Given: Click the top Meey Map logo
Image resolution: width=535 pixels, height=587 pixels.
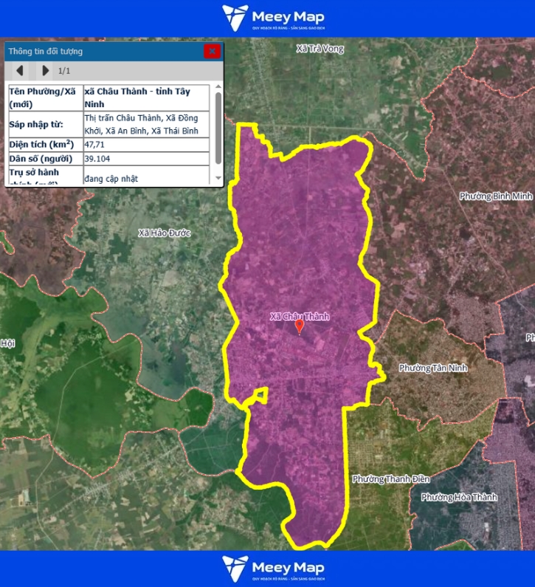Looking at the screenshot, I should click(274, 18).
